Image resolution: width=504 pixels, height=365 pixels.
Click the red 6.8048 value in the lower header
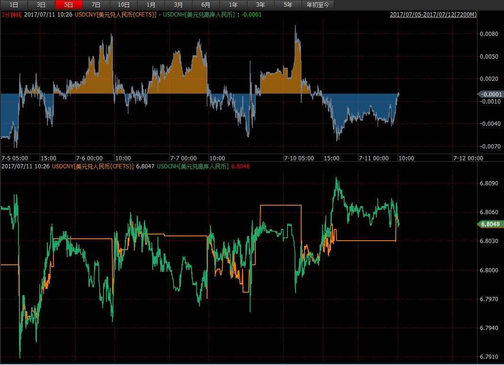pyautogui.click(x=241, y=166)
